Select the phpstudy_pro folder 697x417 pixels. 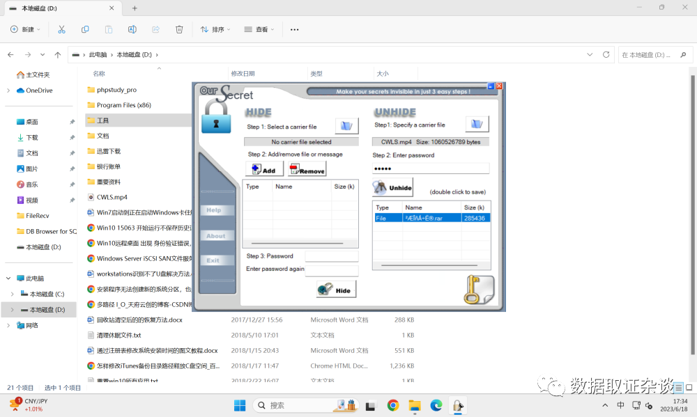[x=112, y=90]
